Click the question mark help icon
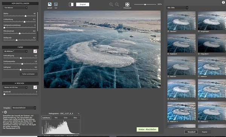 click(x=6, y=112)
